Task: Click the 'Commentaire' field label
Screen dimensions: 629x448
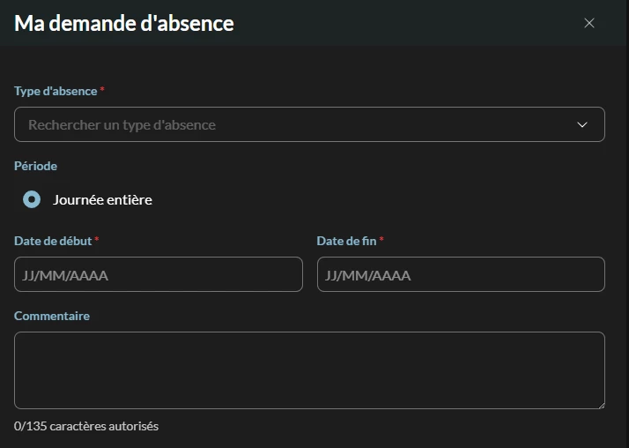Action: coord(52,316)
